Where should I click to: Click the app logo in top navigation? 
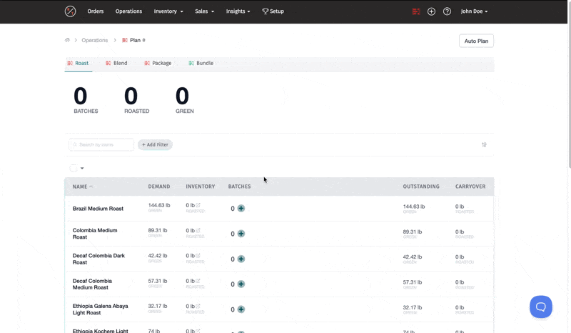coord(70,11)
